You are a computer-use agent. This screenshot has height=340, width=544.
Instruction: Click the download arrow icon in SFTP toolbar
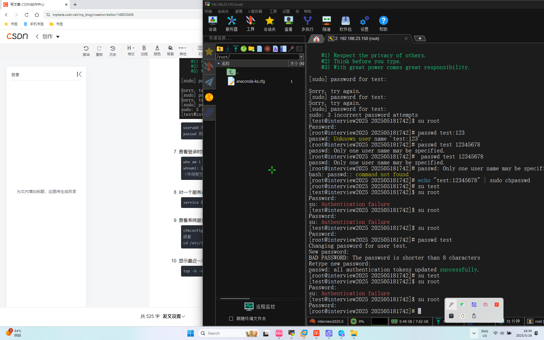click(228, 49)
